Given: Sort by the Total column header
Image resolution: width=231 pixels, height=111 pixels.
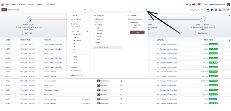Looking at the screenshot, I should point(206,40).
